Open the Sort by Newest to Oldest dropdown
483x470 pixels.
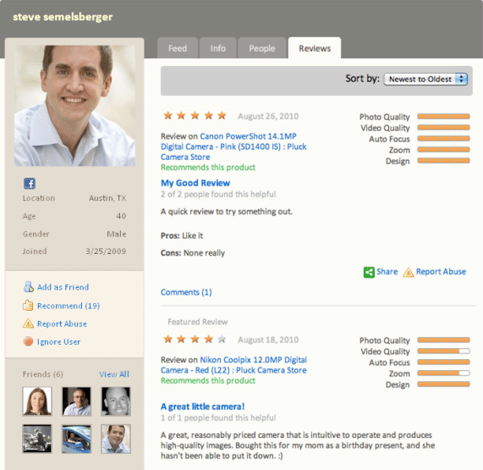coord(425,80)
